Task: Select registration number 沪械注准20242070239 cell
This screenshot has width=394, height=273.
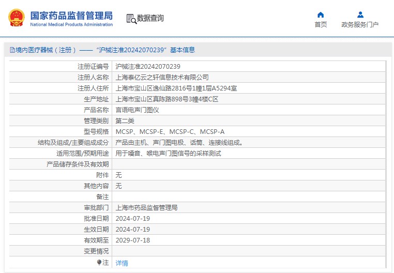Action: click(x=148, y=66)
